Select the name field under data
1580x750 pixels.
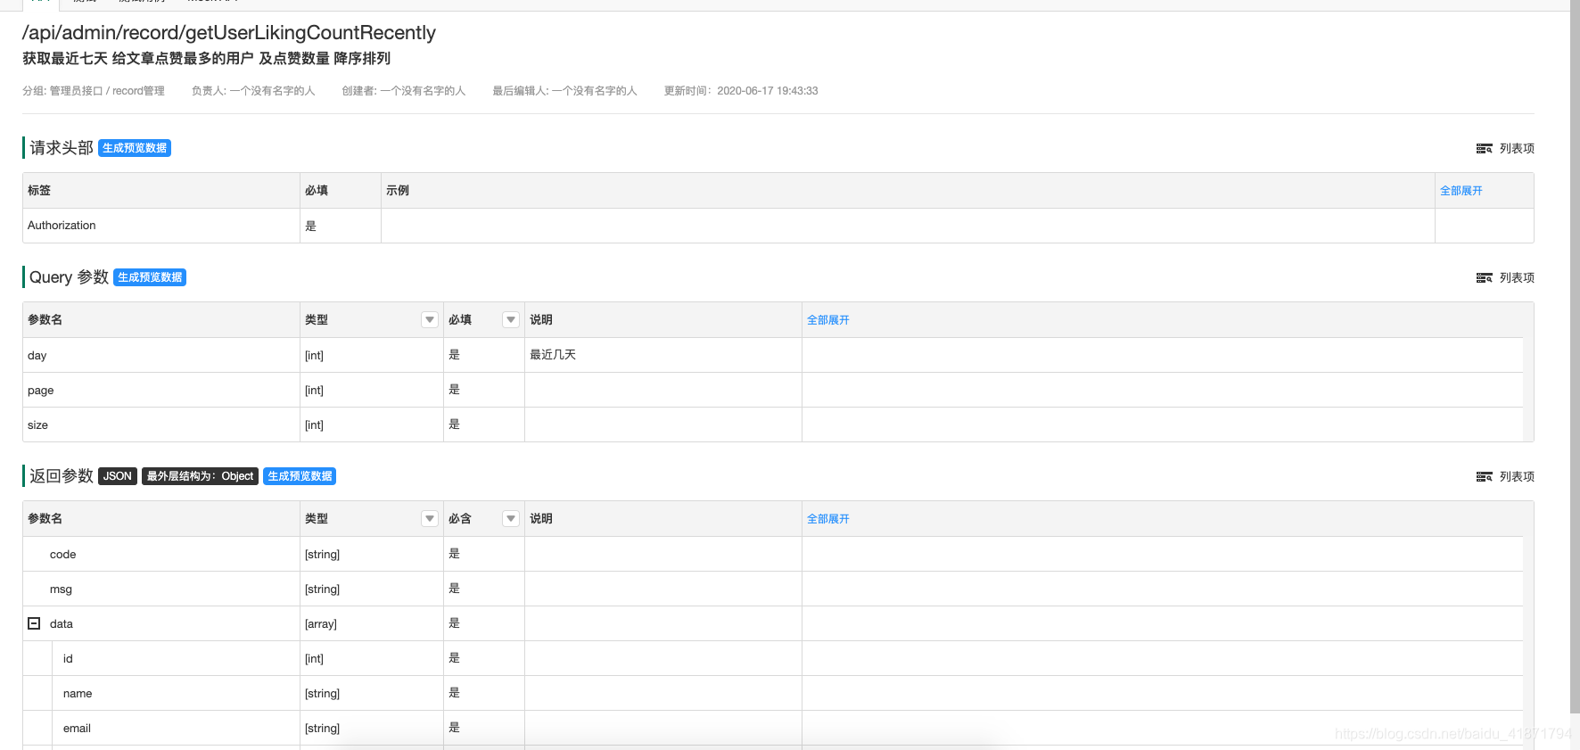tap(78, 694)
